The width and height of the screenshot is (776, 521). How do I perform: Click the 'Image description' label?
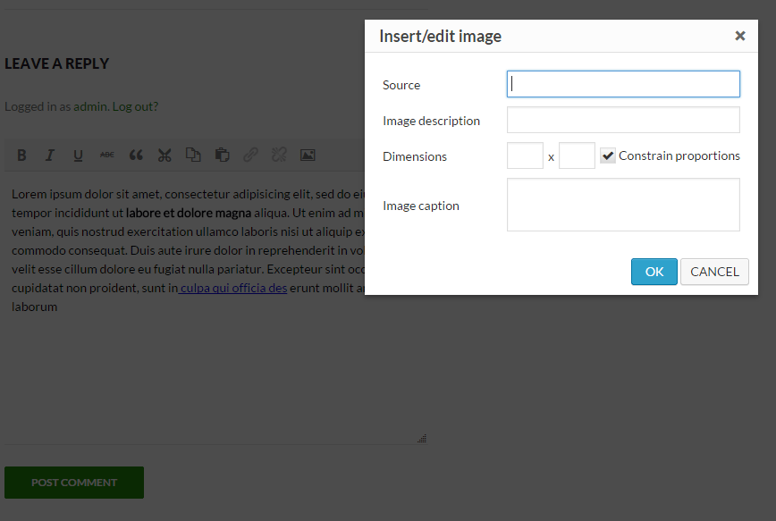coord(431,121)
